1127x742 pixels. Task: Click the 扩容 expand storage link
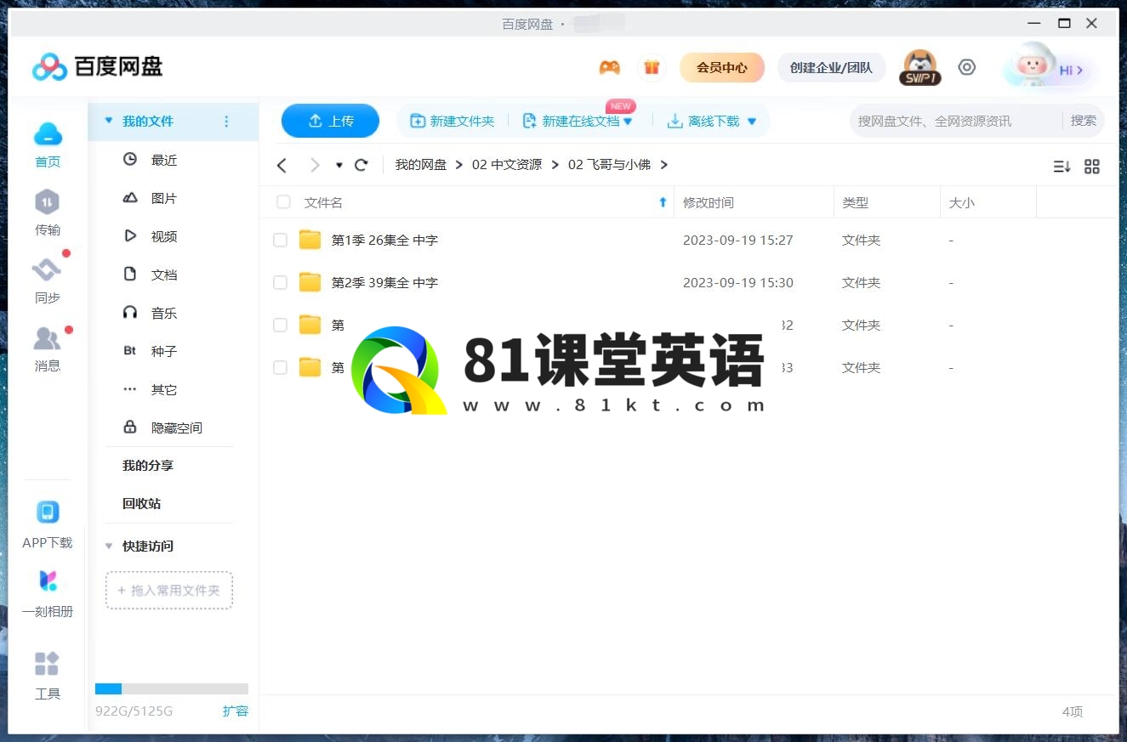236,711
